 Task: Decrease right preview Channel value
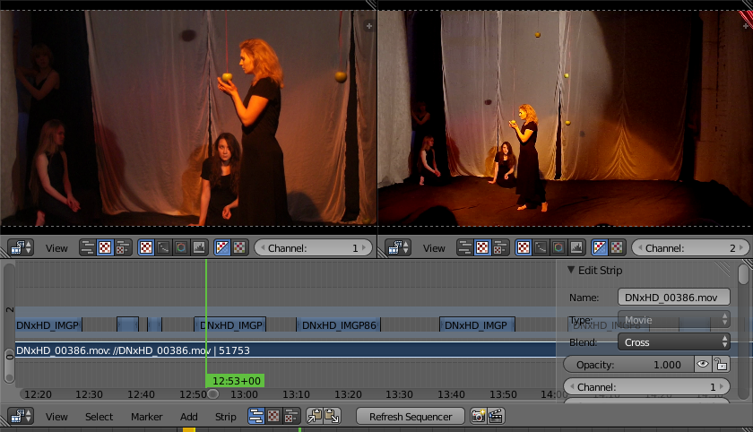(x=640, y=248)
